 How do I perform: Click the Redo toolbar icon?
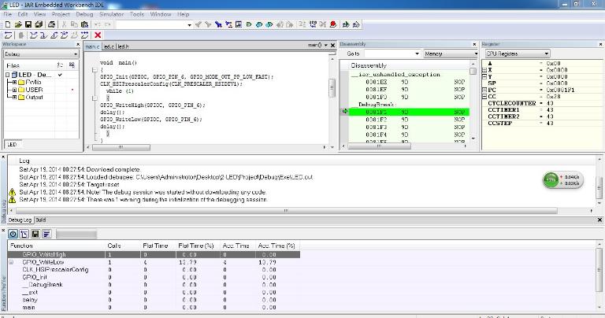click(x=108, y=24)
